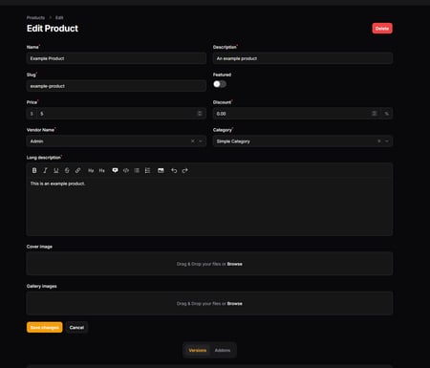
Task: Apply the H2 heading style
Action: coord(91,170)
